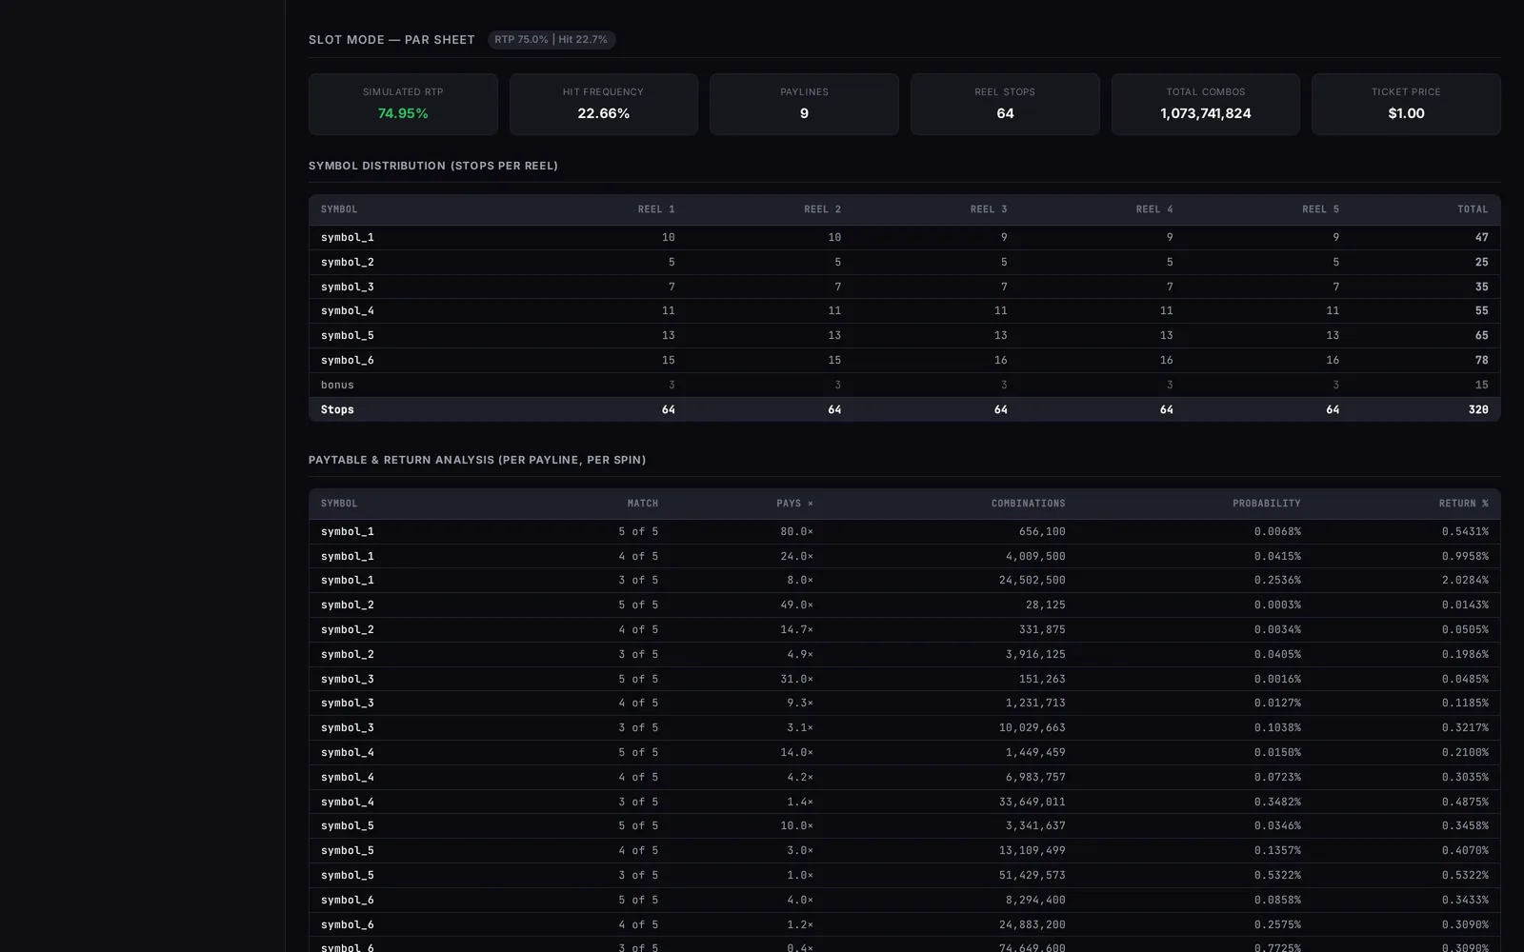Select symbol_6 row label in distribution table
The image size is (1524, 952).
(348, 360)
